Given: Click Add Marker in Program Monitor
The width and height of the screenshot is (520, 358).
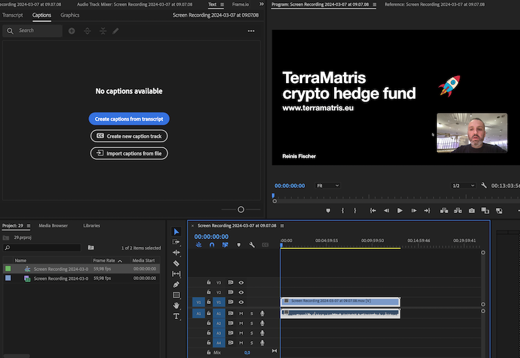Looking at the screenshot, I should [328, 211].
